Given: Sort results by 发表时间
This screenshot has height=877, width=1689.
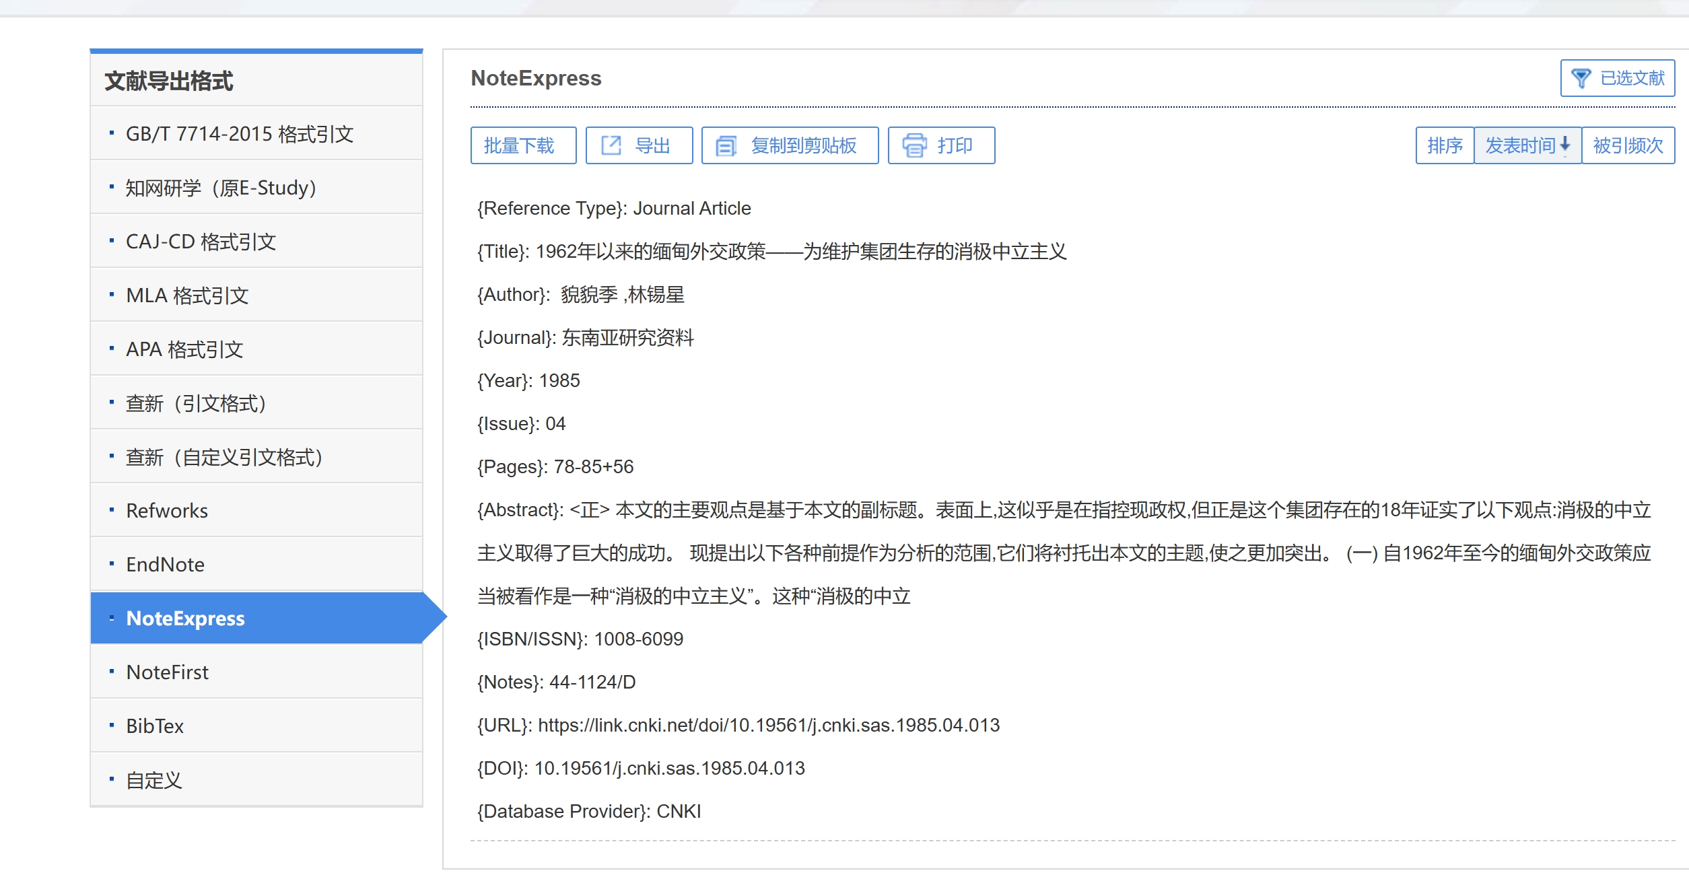Looking at the screenshot, I should [x=1527, y=145].
